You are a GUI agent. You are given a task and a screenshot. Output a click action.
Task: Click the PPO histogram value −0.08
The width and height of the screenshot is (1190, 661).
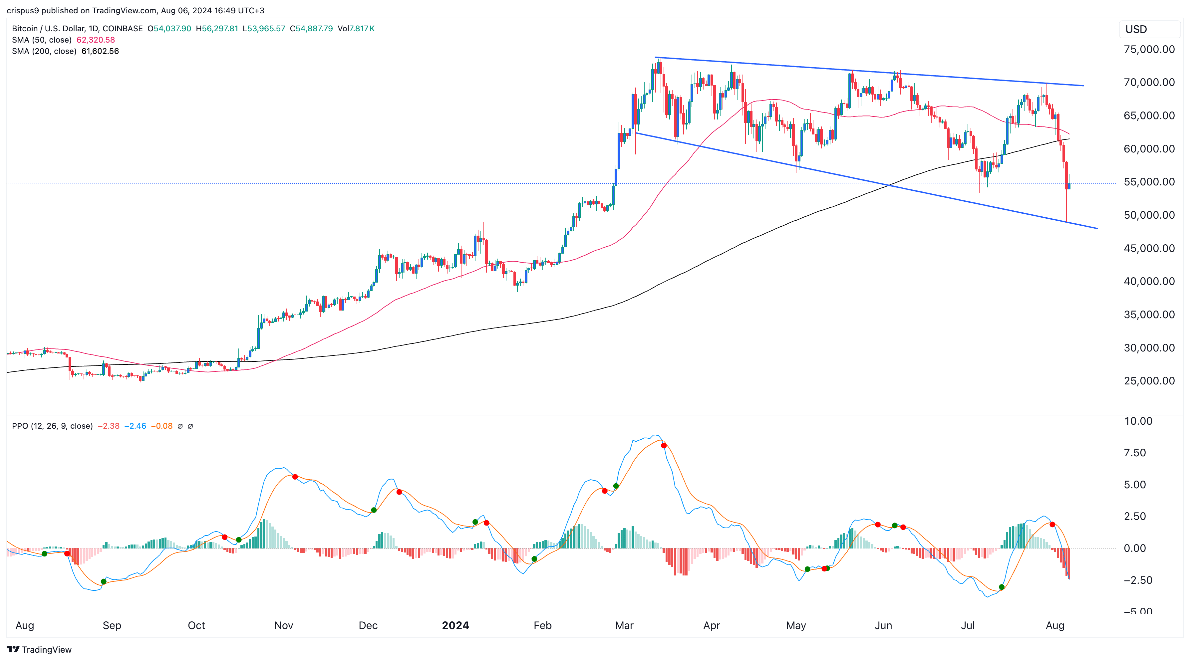[162, 426]
